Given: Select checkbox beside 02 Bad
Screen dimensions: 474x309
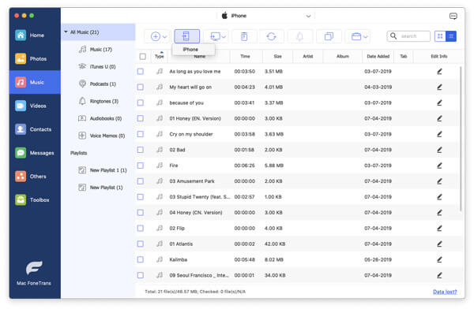Looking at the screenshot, I should pyautogui.click(x=141, y=150).
